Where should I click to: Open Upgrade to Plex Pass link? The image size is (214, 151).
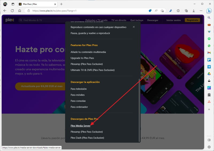pyautogui.click(x=82, y=58)
